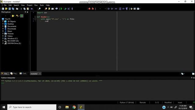Click the Remote engine status entry
The image size is (195, 110).
pos(143,103)
